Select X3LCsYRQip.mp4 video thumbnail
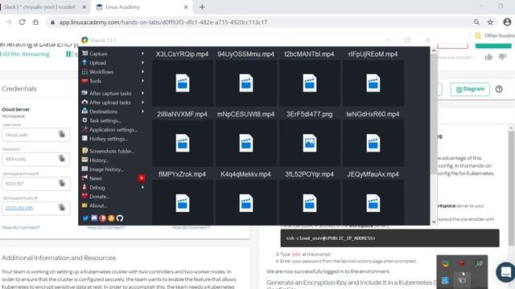The width and height of the screenshot is (515, 289). (x=183, y=83)
